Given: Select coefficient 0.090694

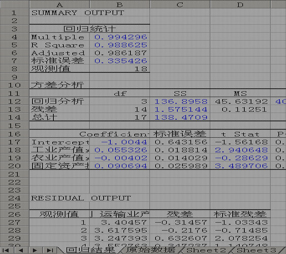Looking at the screenshot, I should point(120,166).
